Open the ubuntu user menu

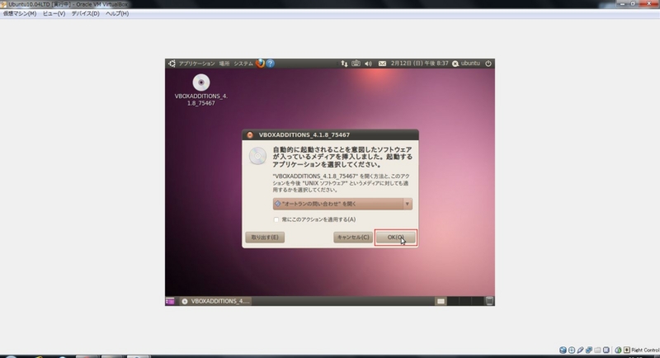click(466, 63)
